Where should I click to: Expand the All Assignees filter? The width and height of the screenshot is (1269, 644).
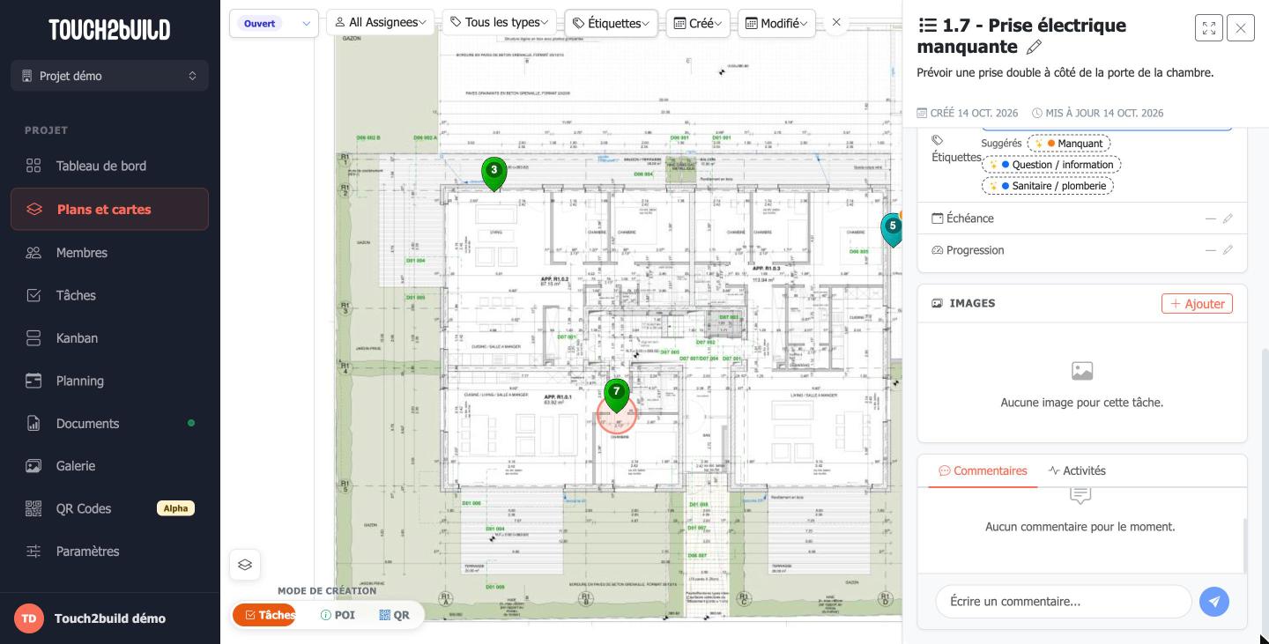click(381, 22)
